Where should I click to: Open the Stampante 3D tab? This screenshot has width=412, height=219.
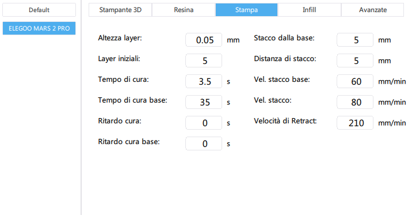click(120, 10)
